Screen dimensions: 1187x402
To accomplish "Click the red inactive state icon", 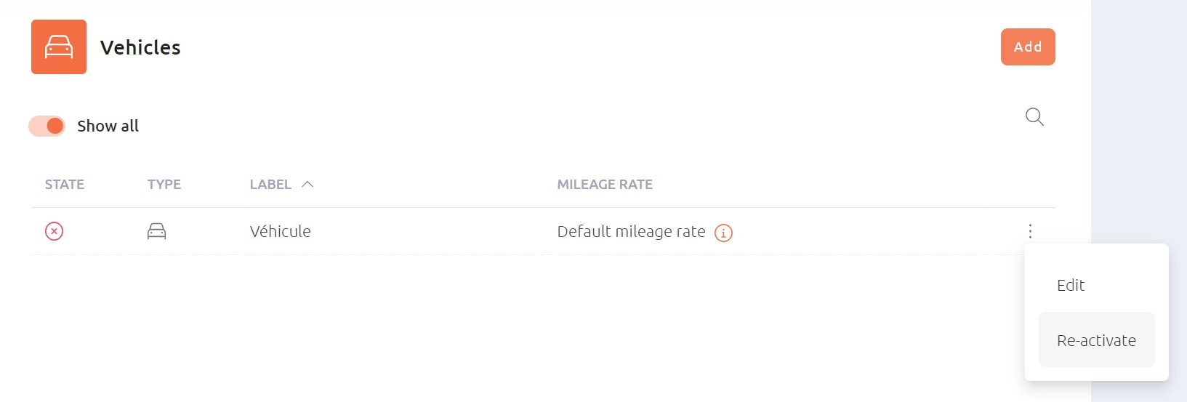I will coord(55,231).
